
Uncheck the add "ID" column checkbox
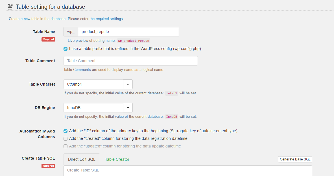66,131
